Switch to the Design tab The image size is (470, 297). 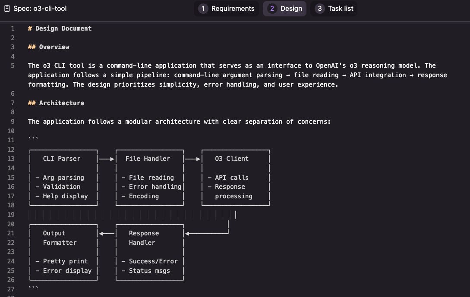pyautogui.click(x=284, y=8)
